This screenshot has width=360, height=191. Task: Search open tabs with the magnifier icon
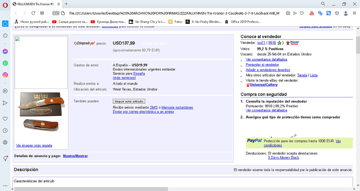[323, 4]
